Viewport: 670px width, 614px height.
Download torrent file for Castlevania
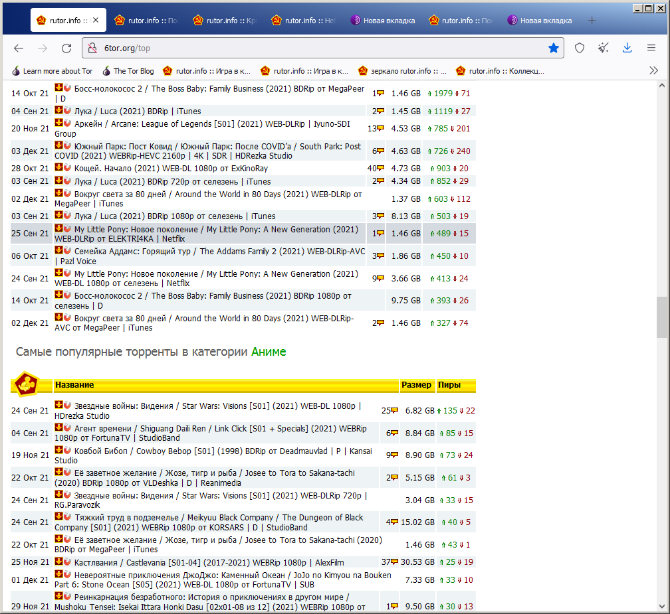(x=58, y=562)
